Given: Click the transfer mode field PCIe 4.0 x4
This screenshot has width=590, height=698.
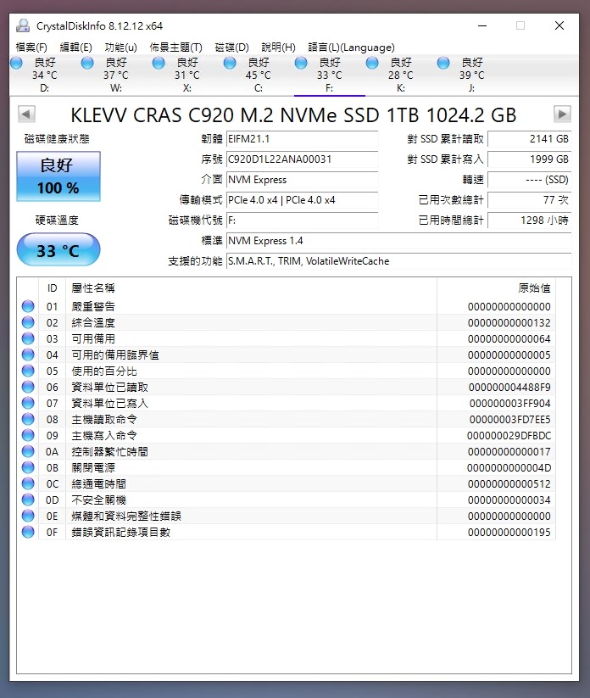Looking at the screenshot, I should coord(302,200).
